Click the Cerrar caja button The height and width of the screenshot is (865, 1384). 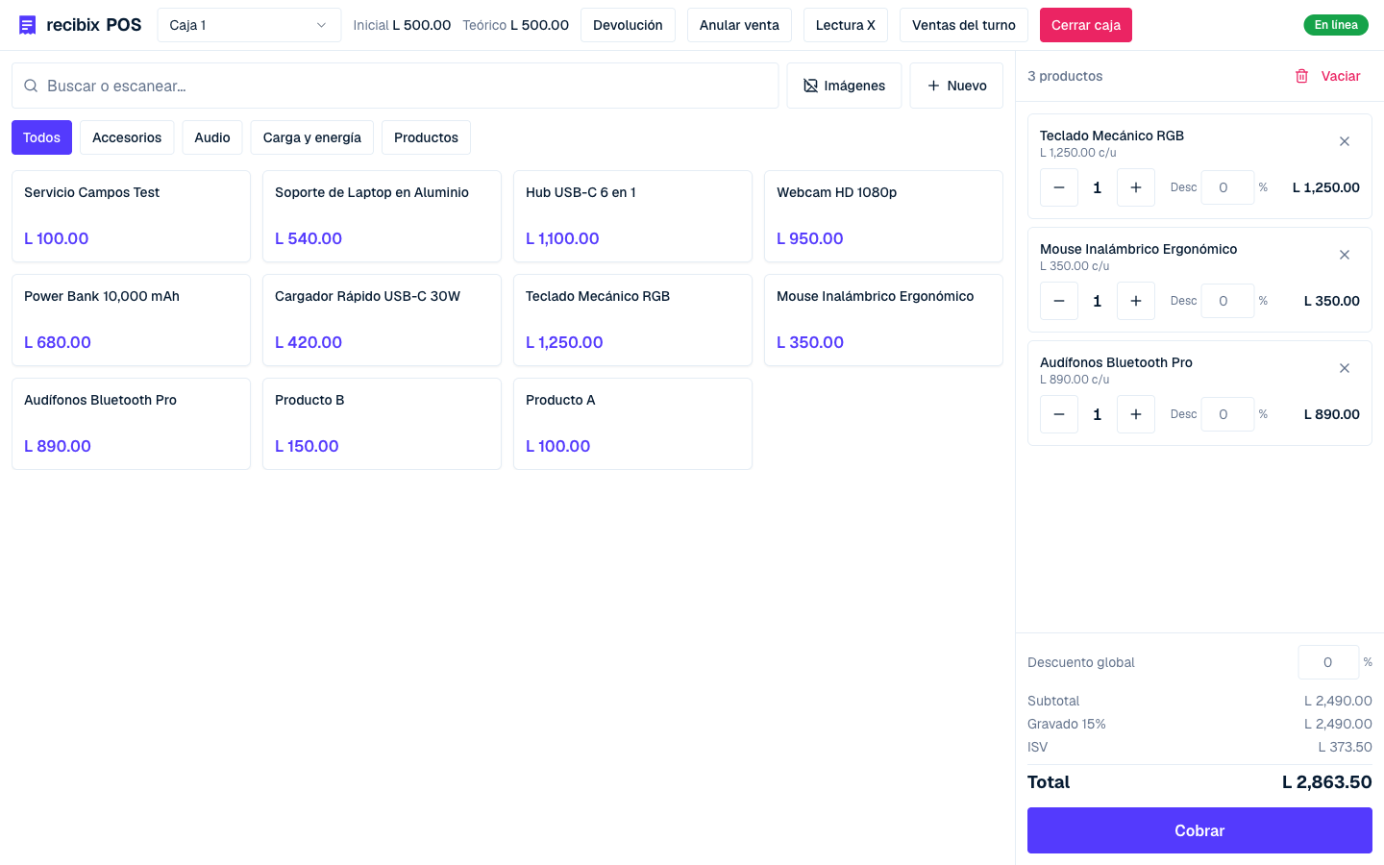pos(1086,25)
